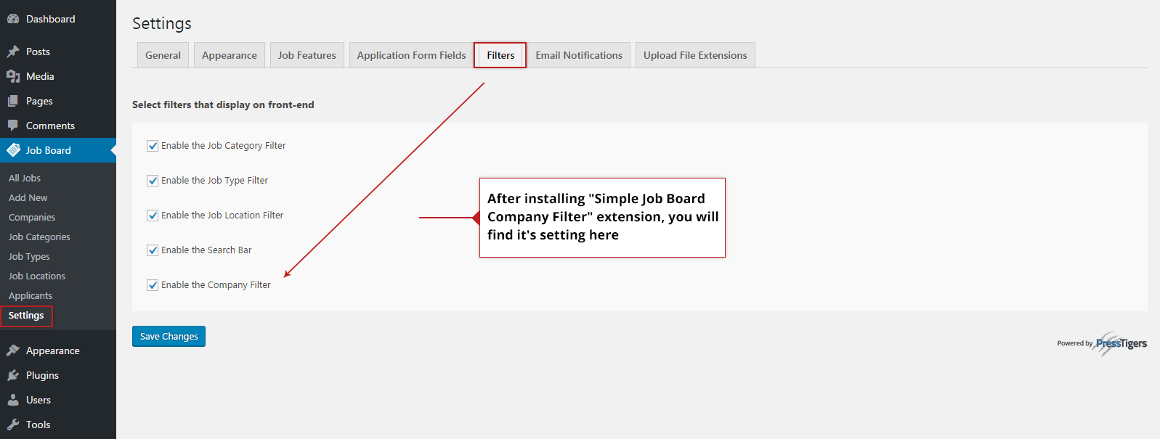Open Comments menu item
1160x439 pixels.
(x=58, y=126)
